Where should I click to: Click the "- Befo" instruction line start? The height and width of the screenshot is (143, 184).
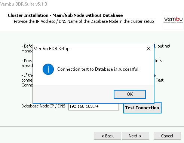click(27, 46)
